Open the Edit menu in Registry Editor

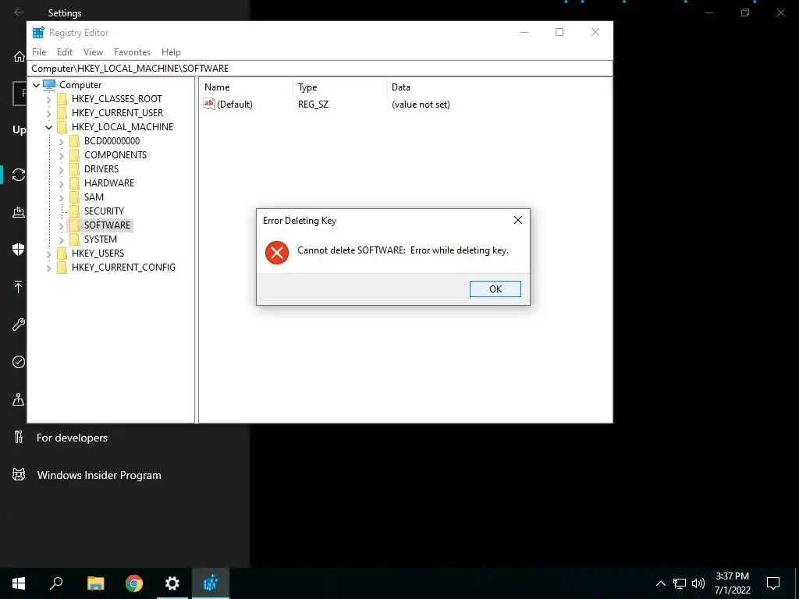coord(64,52)
